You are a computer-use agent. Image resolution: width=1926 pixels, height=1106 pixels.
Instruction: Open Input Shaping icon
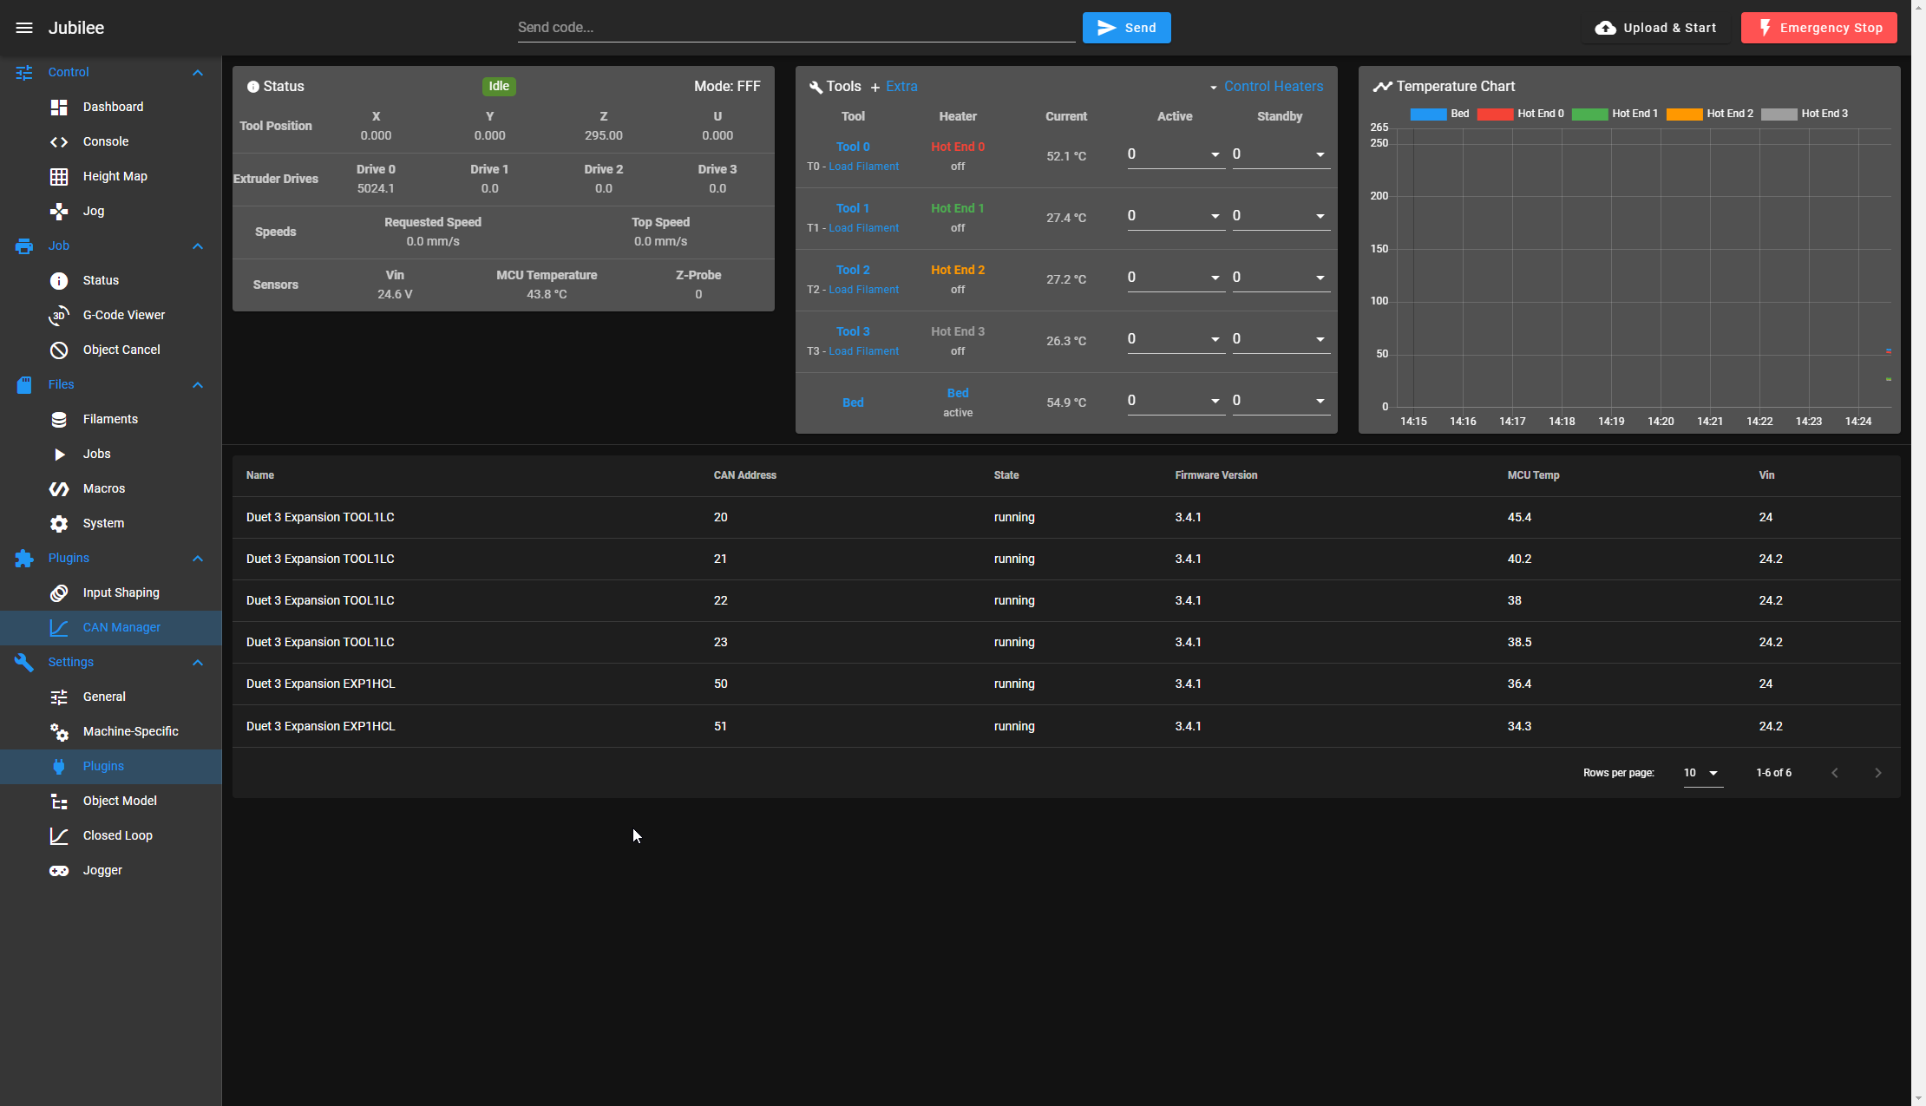59,593
